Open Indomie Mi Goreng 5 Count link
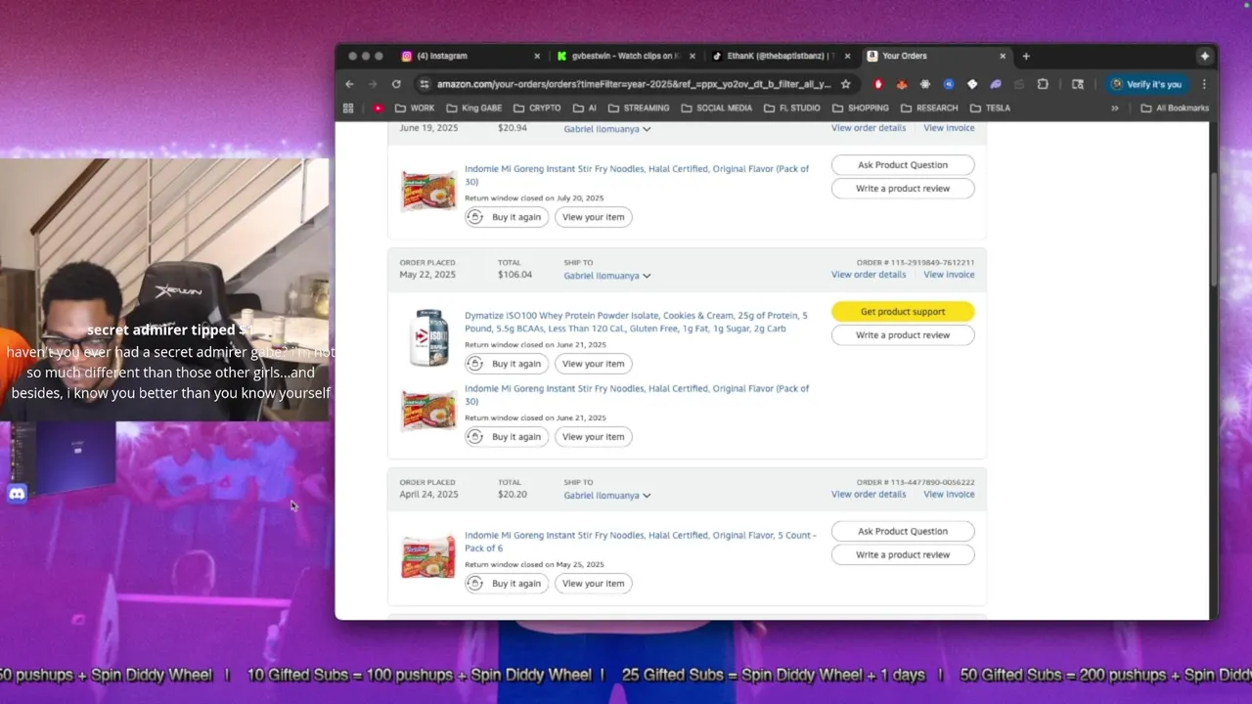The height and width of the screenshot is (704, 1252). tap(640, 542)
